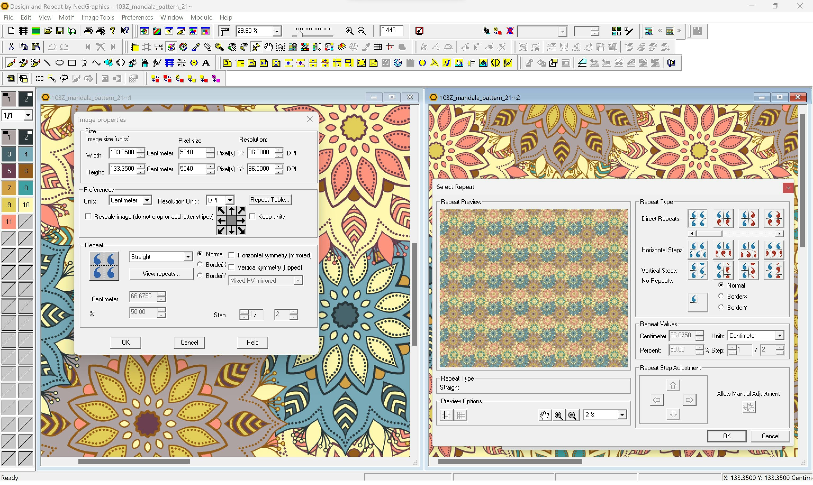The height and width of the screenshot is (485, 813).
Task: Open the Units dropdown set to Centimeter
Action: pos(147,200)
